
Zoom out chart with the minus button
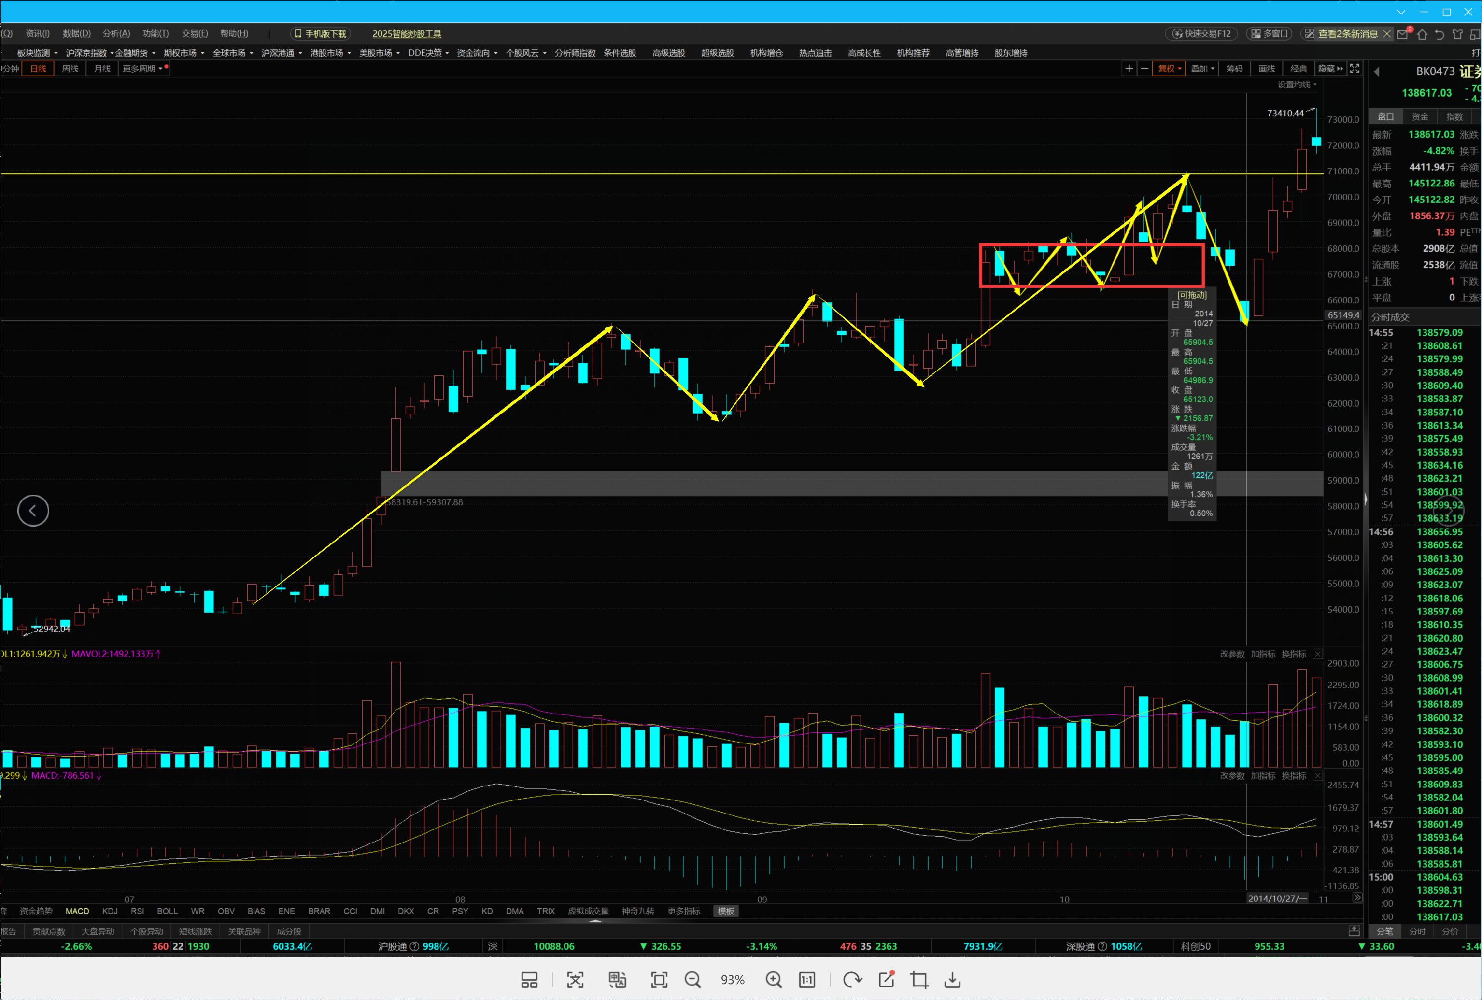coord(1144,68)
